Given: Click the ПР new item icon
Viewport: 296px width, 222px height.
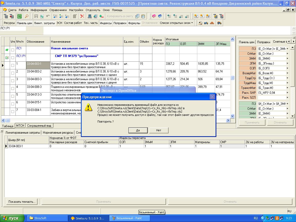Looking at the screenshot, I should pyautogui.click(x=208, y=16).
